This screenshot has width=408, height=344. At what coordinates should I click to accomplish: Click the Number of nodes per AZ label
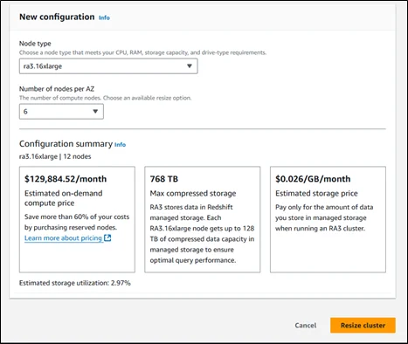pos(57,89)
